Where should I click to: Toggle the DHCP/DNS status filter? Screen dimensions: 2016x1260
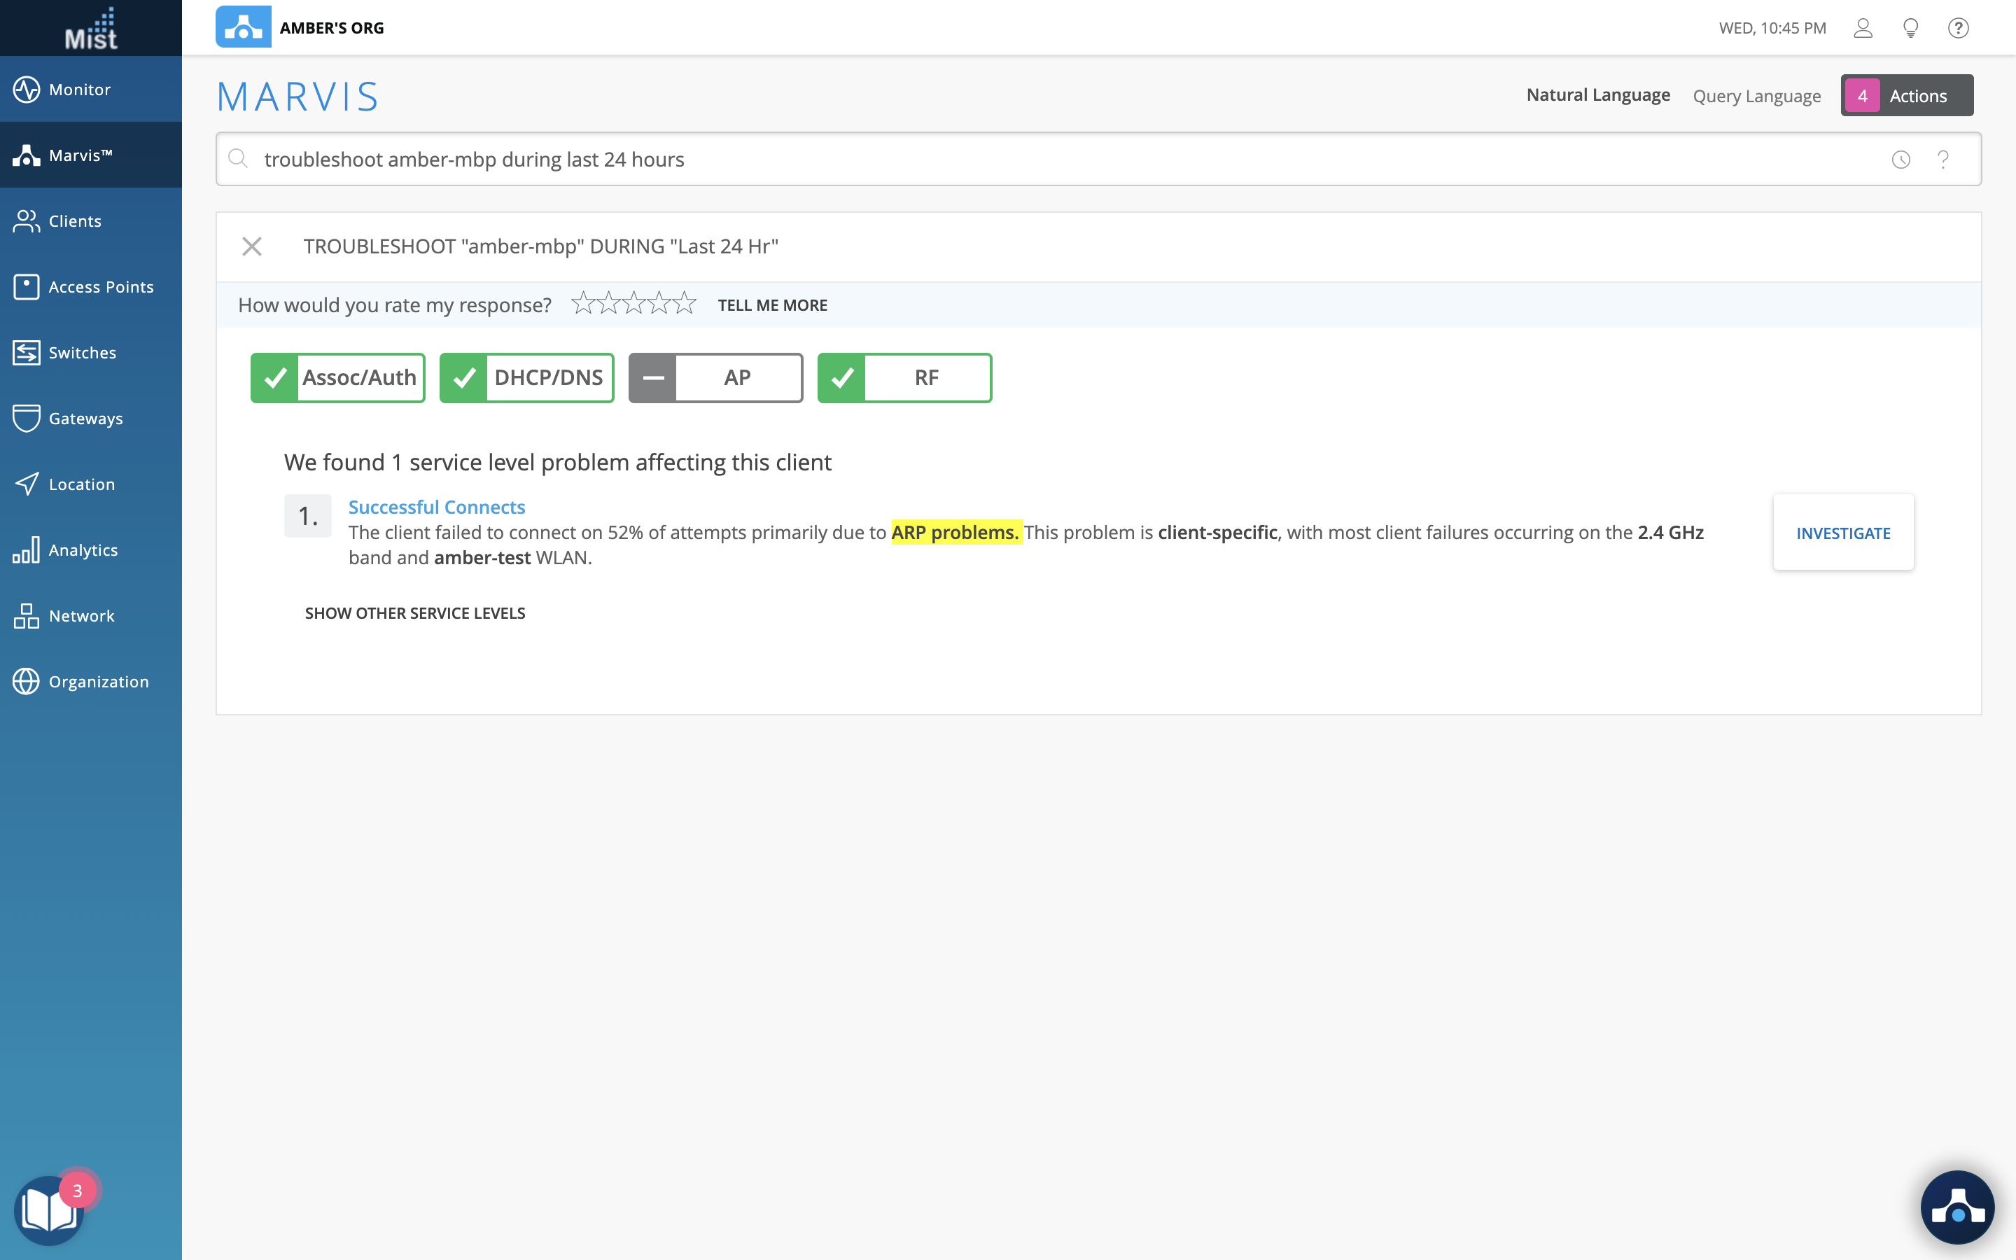(x=526, y=377)
